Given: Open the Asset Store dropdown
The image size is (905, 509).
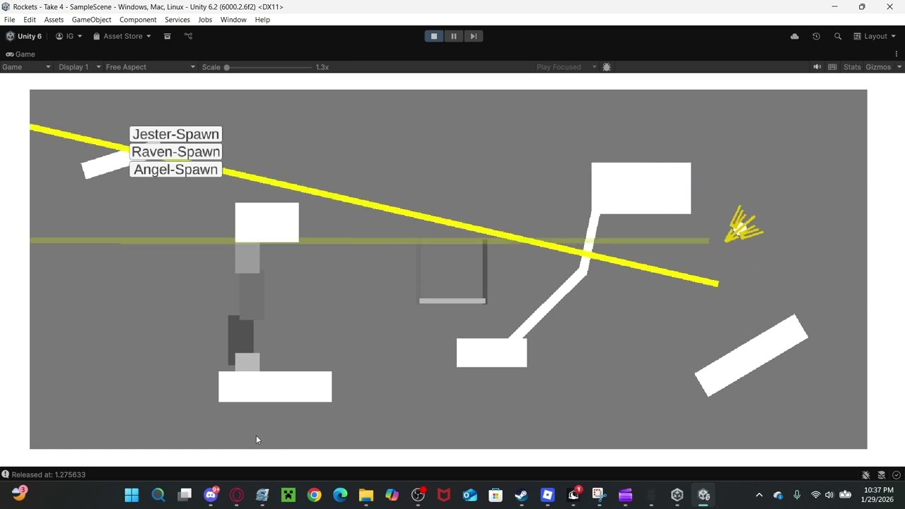Looking at the screenshot, I should (x=122, y=36).
